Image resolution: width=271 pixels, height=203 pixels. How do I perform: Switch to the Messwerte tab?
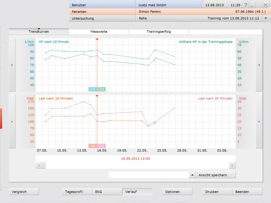click(x=99, y=32)
